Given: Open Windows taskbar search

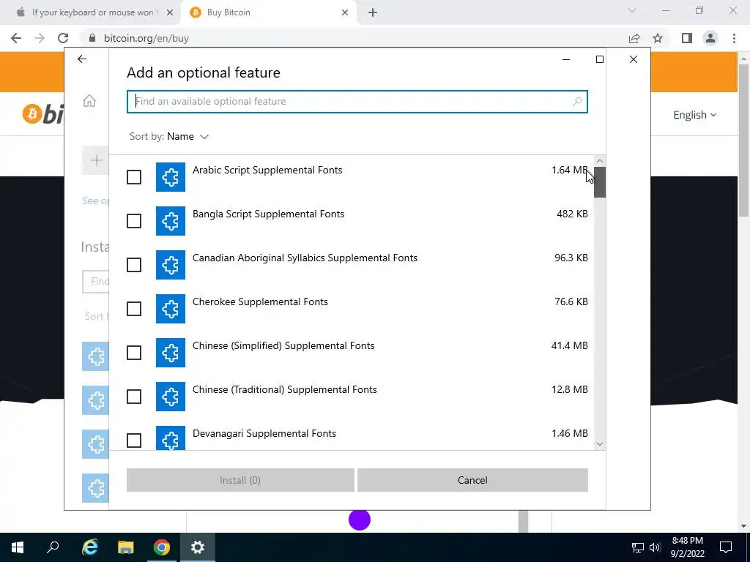Looking at the screenshot, I should [53, 547].
